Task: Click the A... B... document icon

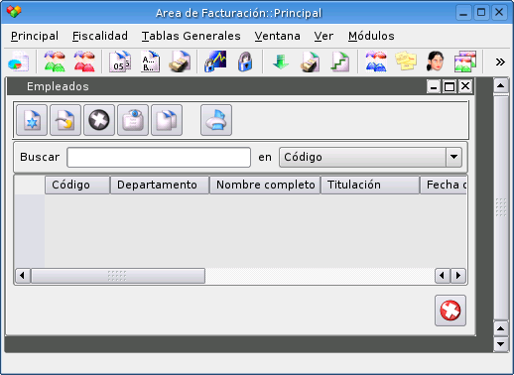Action: (x=150, y=62)
